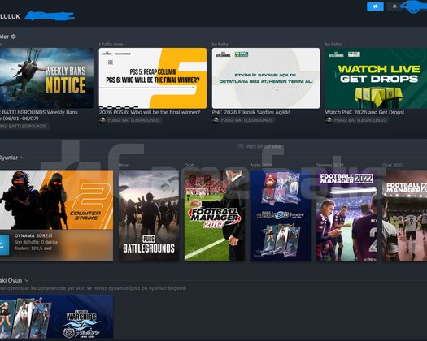Expand the Oyunlar shelf dropdown chevron
427x341 pixels.
tap(23, 158)
